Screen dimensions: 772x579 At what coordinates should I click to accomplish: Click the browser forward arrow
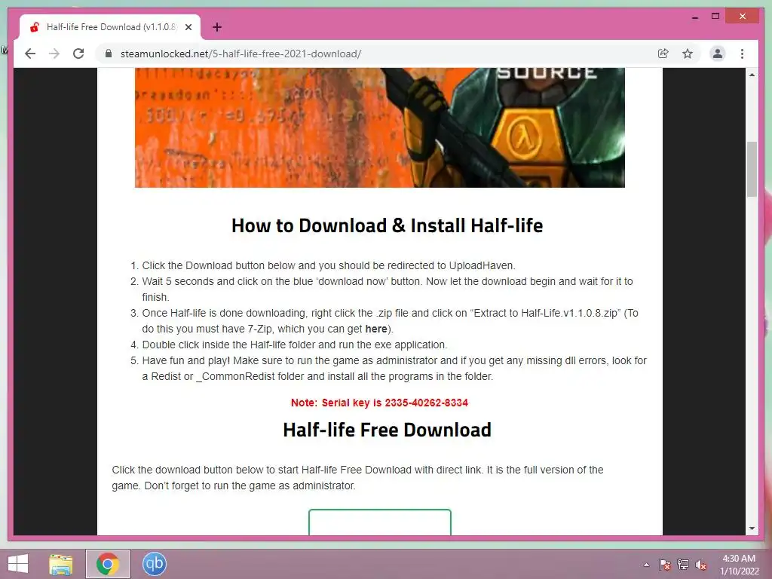54,54
